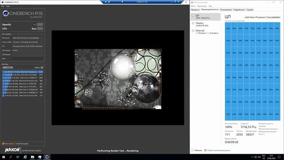This screenshot has width=284, height=160.
Task: Open the File menu in Cinebench
Action: click(x=3, y=6)
